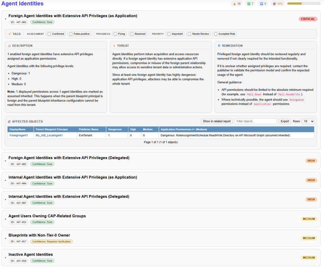Sort by Publisher Name column header
The width and height of the screenshot is (324, 268).
coord(91,129)
